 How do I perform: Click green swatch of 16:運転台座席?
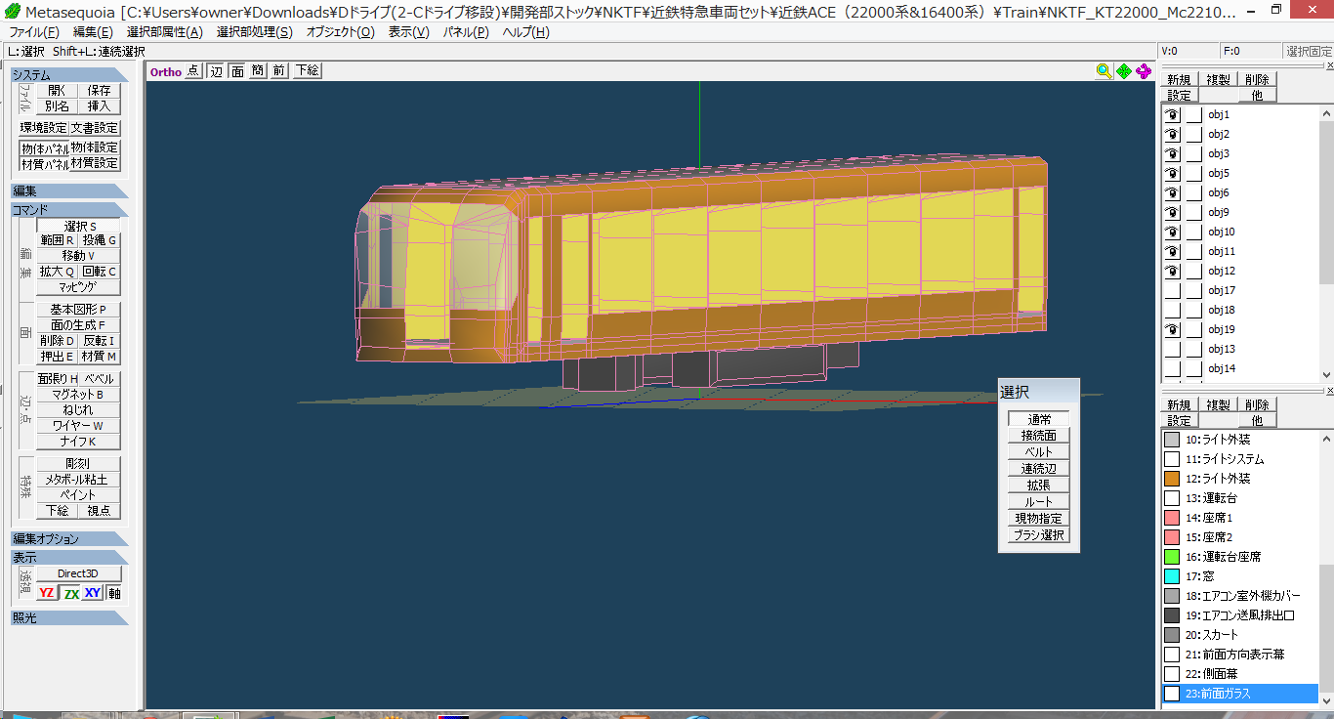[x=1172, y=557]
